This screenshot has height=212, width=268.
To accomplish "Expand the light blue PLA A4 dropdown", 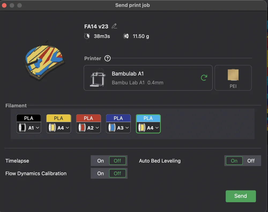I will tap(157, 128).
